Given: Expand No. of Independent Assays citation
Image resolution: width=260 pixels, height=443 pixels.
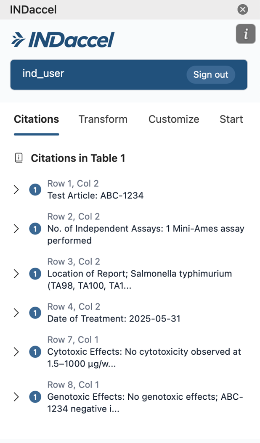Looking at the screenshot, I should (16, 229).
